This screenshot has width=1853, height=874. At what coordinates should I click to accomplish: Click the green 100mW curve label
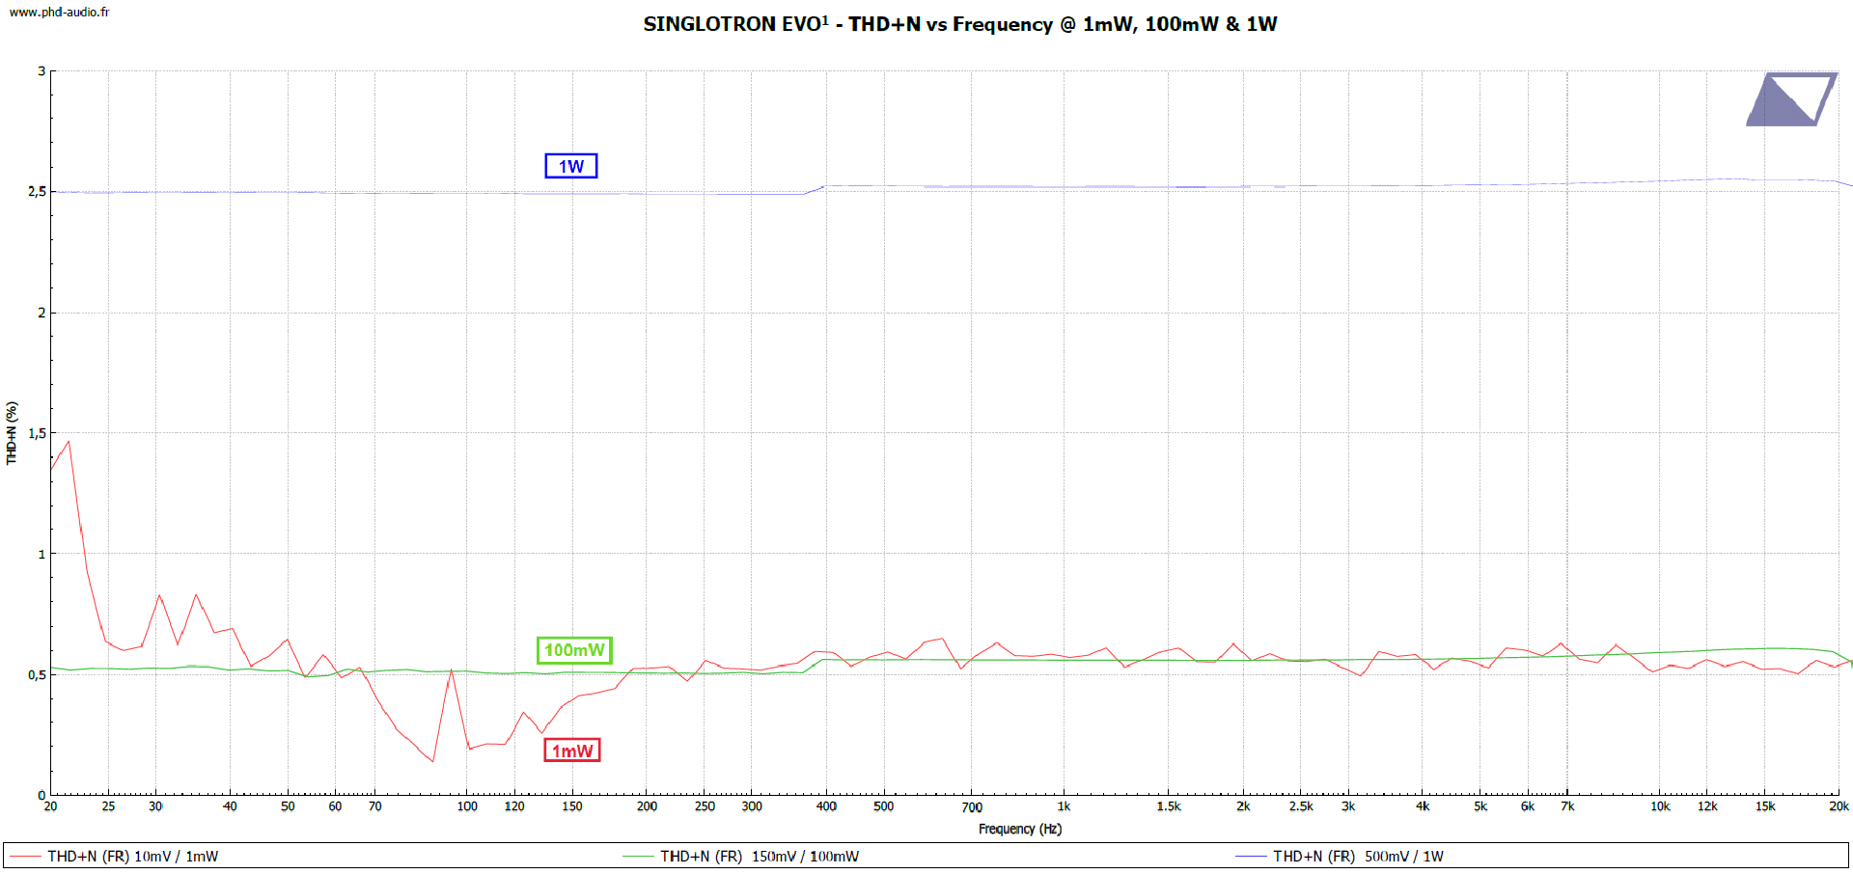(x=574, y=650)
